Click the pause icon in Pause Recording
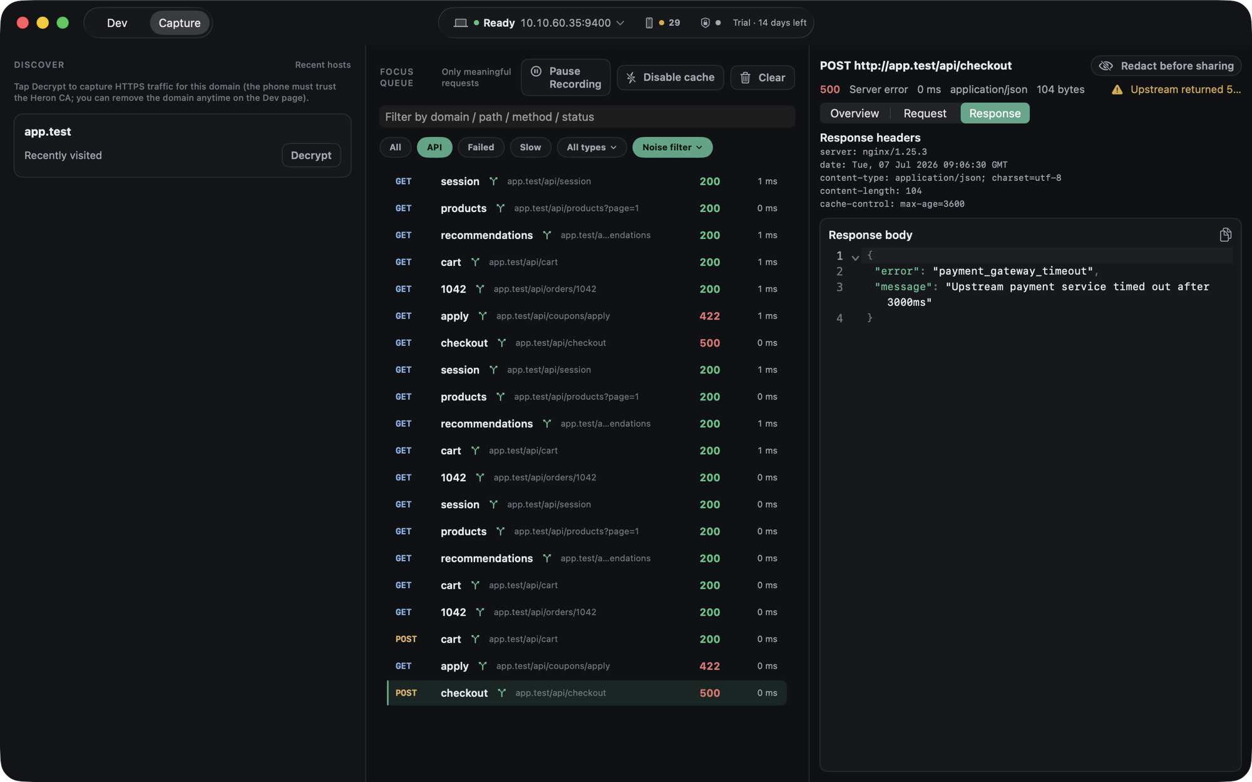 (536, 71)
